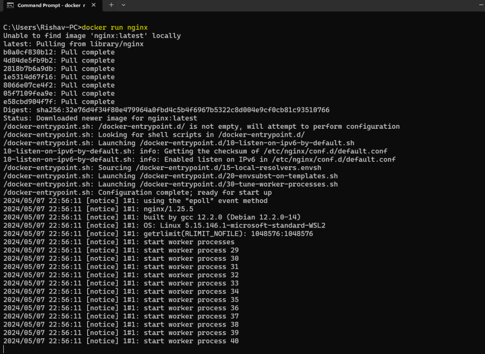Click line "Unable to find image 'nginx:latest' locally"
This screenshot has height=354, width=485.
pos(92,36)
